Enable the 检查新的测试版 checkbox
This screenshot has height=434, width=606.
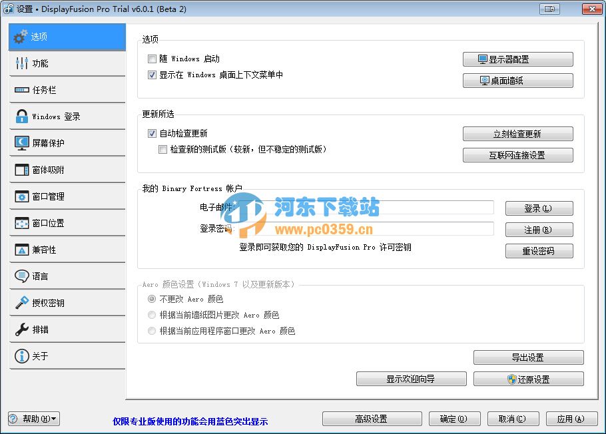tap(162, 149)
